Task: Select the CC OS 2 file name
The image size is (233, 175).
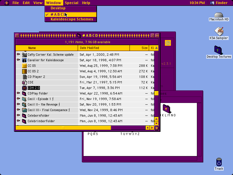Action: click(33, 71)
